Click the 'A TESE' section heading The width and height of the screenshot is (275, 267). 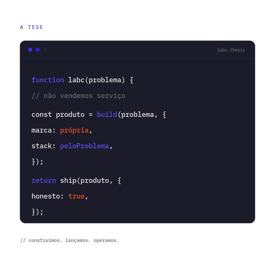click(31, 27)
